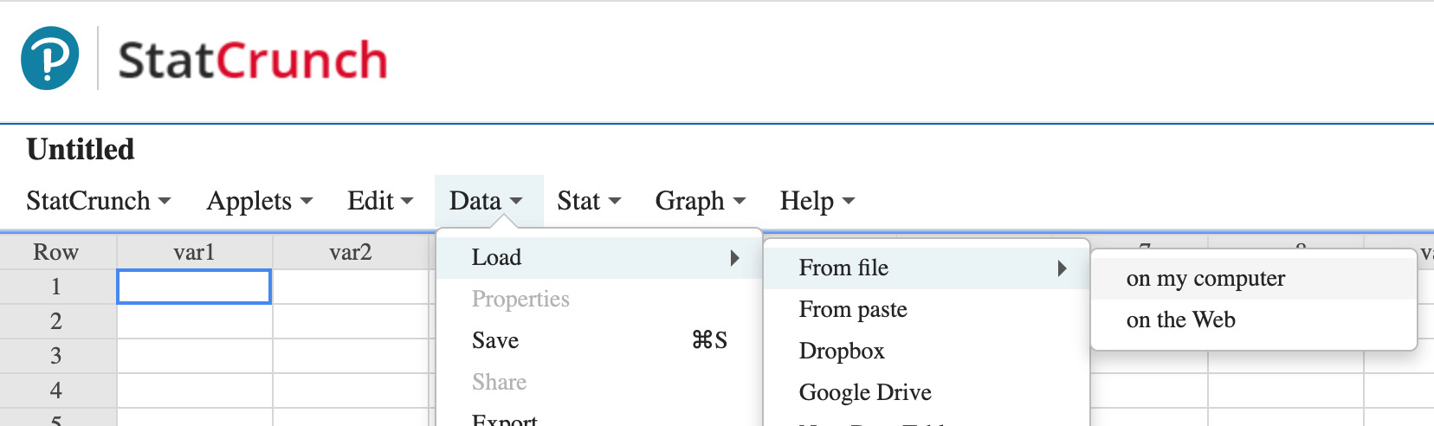Open the Applets dropdown menu
The image size is (1434, 426).
[259, 201]
